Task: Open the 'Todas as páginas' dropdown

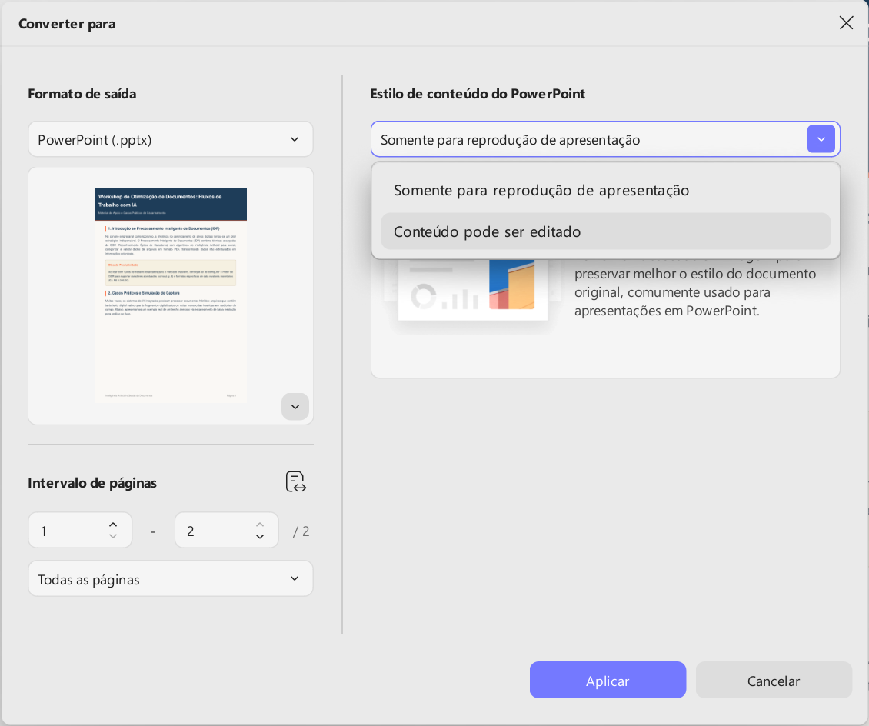Action: (x=171, y=578)
